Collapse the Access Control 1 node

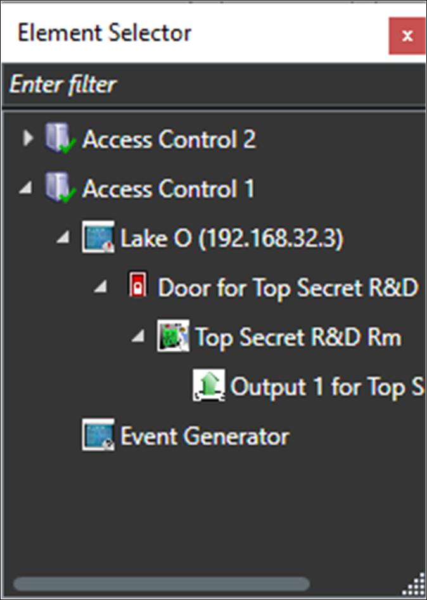tap(26, 189)
